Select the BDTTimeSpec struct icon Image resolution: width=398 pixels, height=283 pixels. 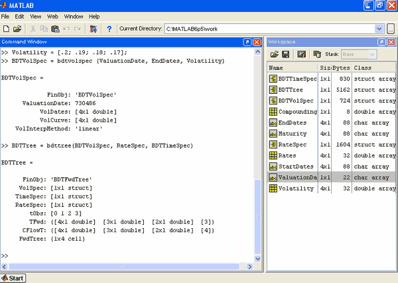[x=273, y=79]
